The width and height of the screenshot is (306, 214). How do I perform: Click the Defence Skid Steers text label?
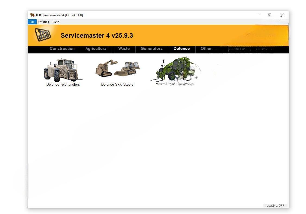(117, 85)
